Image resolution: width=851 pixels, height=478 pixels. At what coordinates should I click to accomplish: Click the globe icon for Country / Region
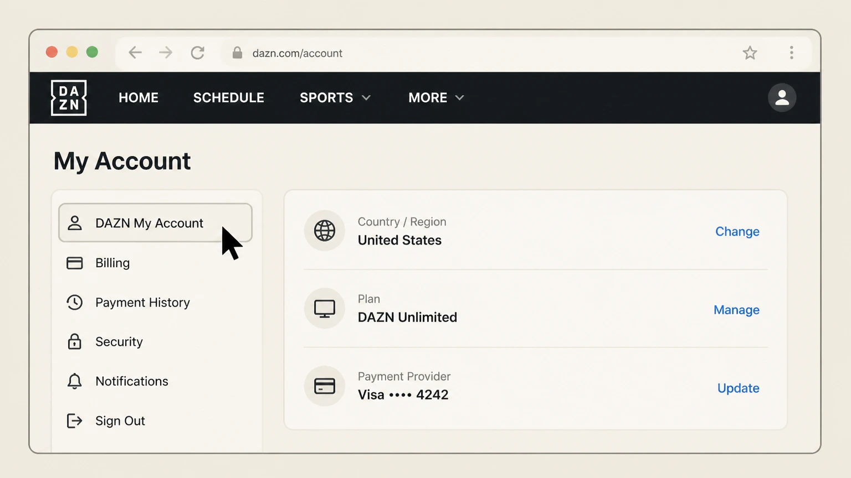(325, 231)
